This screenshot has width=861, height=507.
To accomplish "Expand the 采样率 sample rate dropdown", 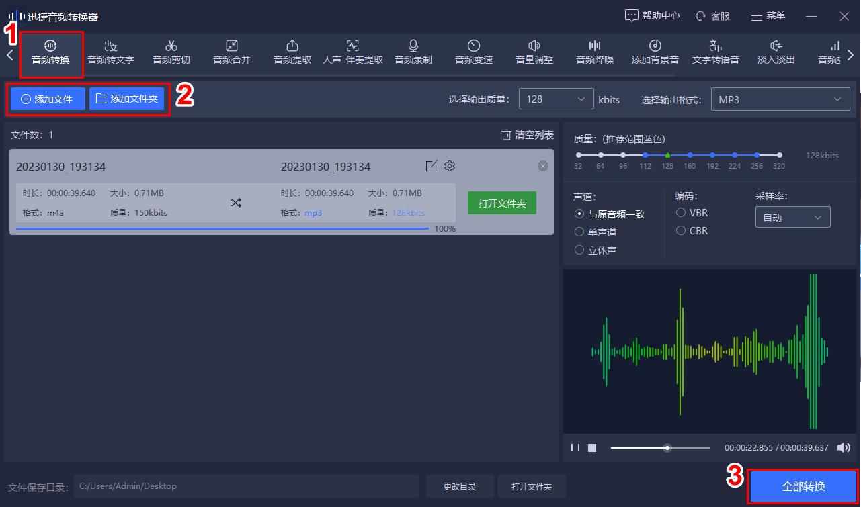I will pos(792,216).
